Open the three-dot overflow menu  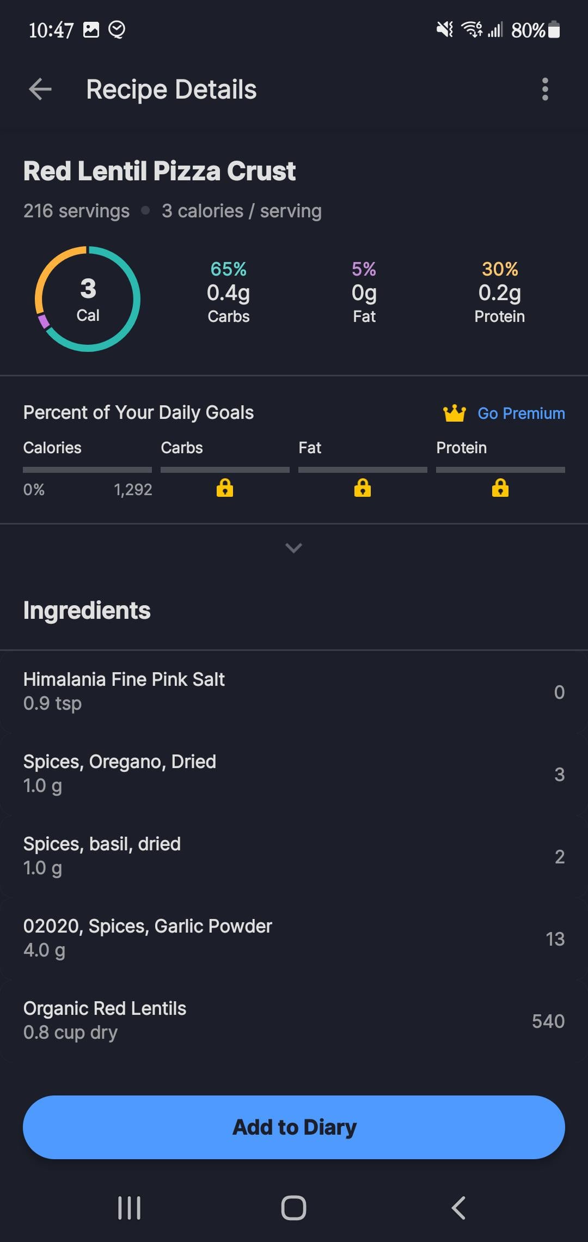tap(545, 89)
